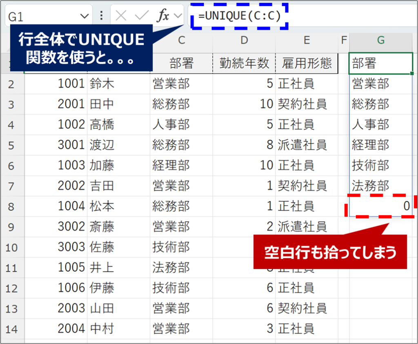Expand the dropdown arrow next to fx
Screen dimensions: 418x344
pyautogui.click(x=178, y=16)
